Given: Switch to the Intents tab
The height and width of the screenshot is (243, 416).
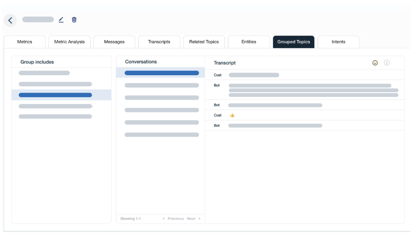Looking at the screenshot, I should (338, 42).
